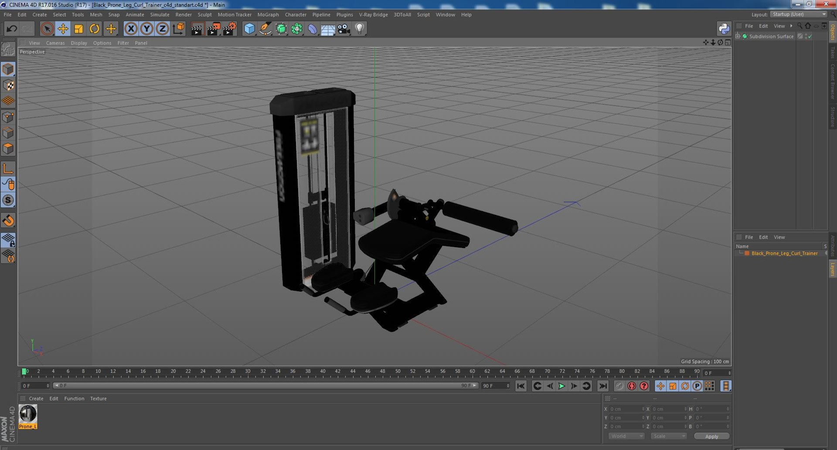Switch to Edges mode
Screen dimensions: 837x450
coord(8,133)
